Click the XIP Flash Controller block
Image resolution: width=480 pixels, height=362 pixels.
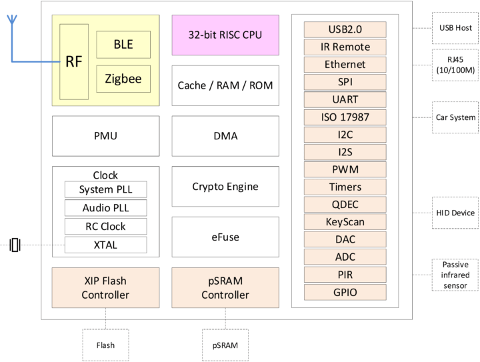tap(105, 287)
